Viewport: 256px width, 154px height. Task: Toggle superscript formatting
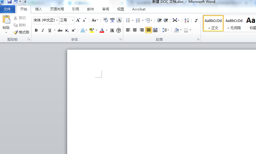point(74,30)
